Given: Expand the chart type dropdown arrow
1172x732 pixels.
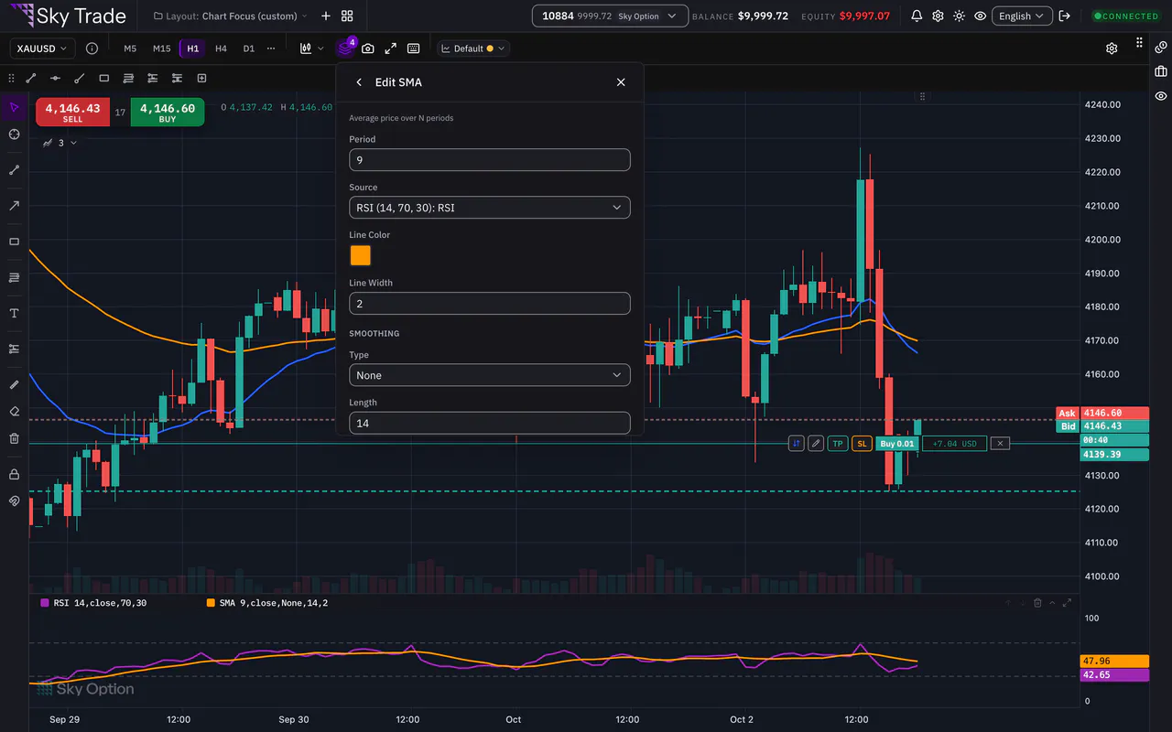Looking at the screenshot, I should tap(320, 48).
